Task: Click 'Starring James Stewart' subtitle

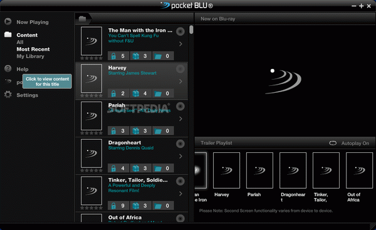Action: 132,73
